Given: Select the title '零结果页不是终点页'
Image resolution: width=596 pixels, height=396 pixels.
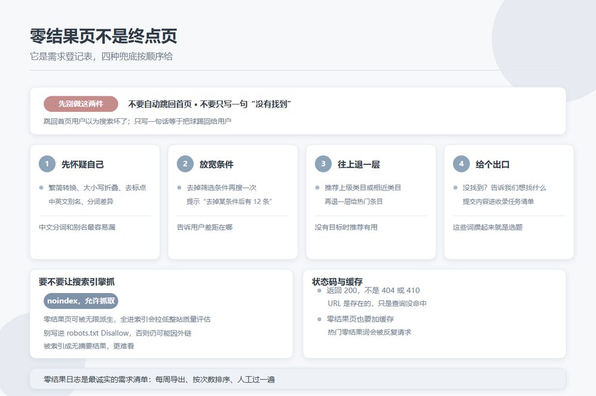Looking at the screenshot, I should [103, 36].
